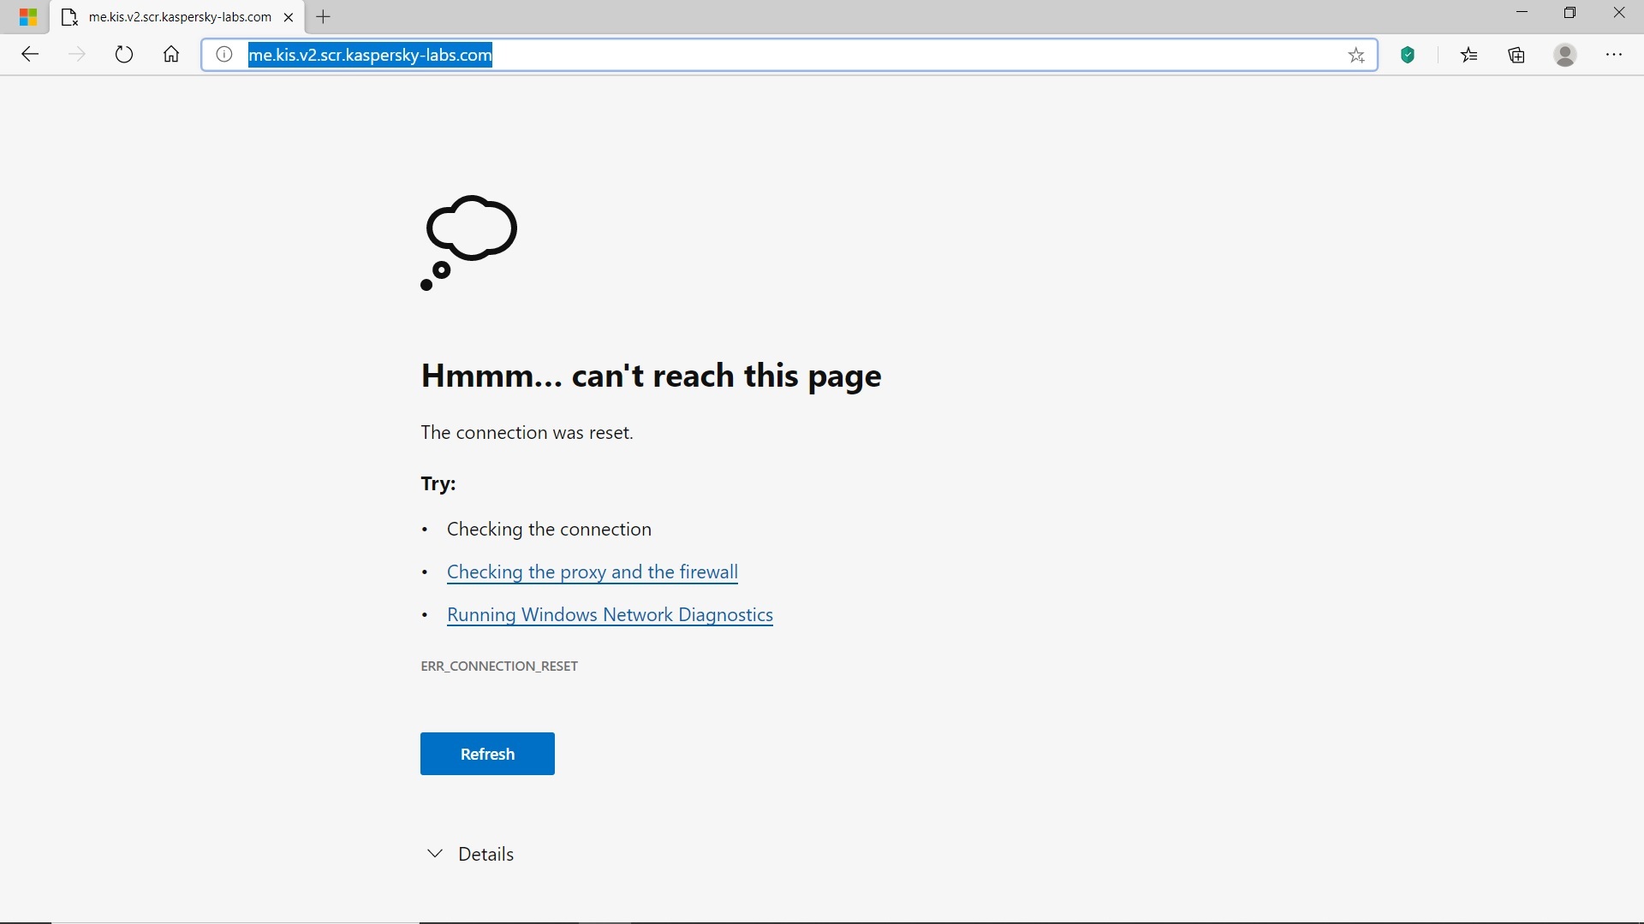Click the 'Checking the connection' suggestion text
Viewport: 1644px width, 924px height.
click(549, 530)
